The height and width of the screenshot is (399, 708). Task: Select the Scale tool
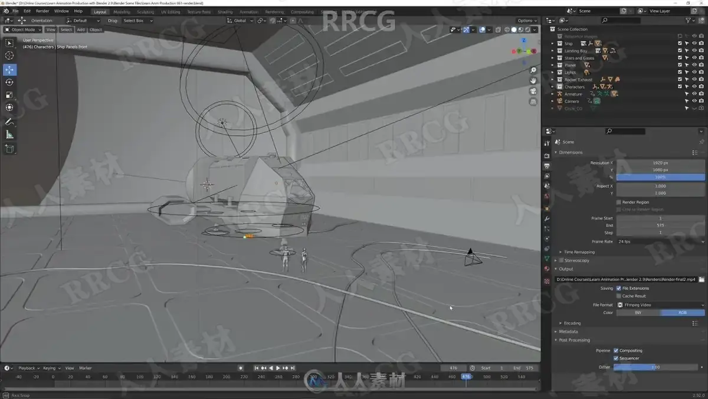click(x=9, y=95)
